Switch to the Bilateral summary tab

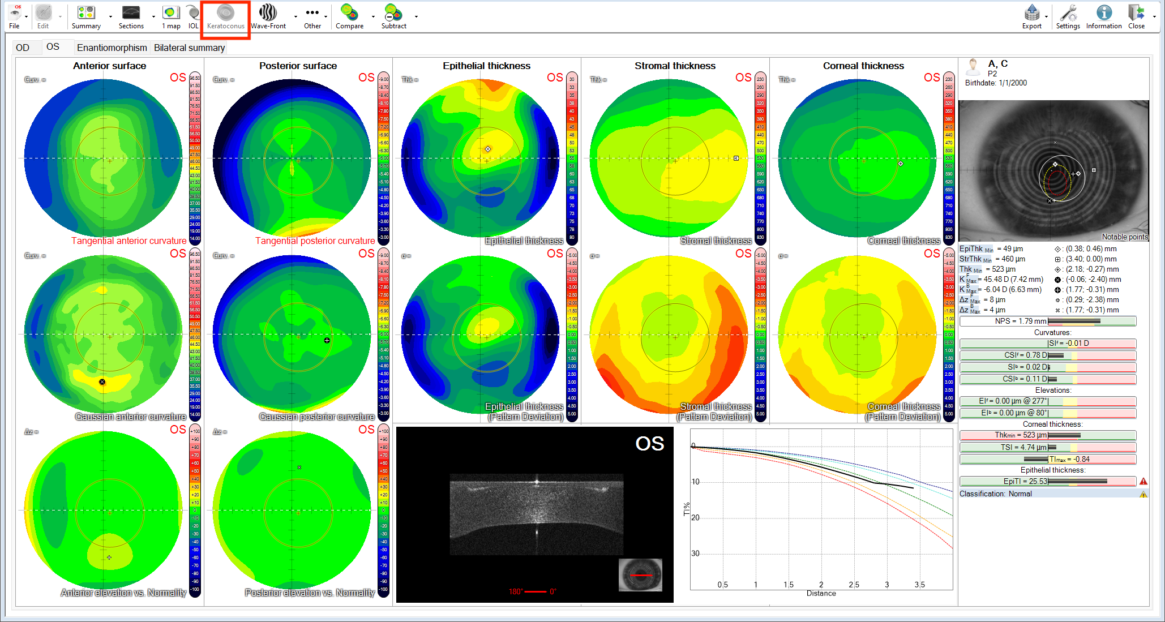pos(189,48)
